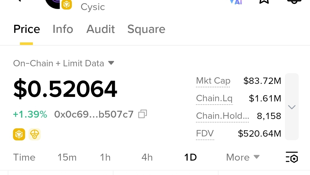Open chart settings icon beside More

pyautogui.click(x=292, y=157)
